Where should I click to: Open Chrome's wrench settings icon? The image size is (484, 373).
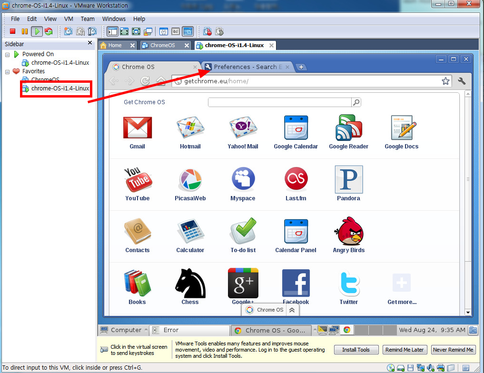coord(461,81)
